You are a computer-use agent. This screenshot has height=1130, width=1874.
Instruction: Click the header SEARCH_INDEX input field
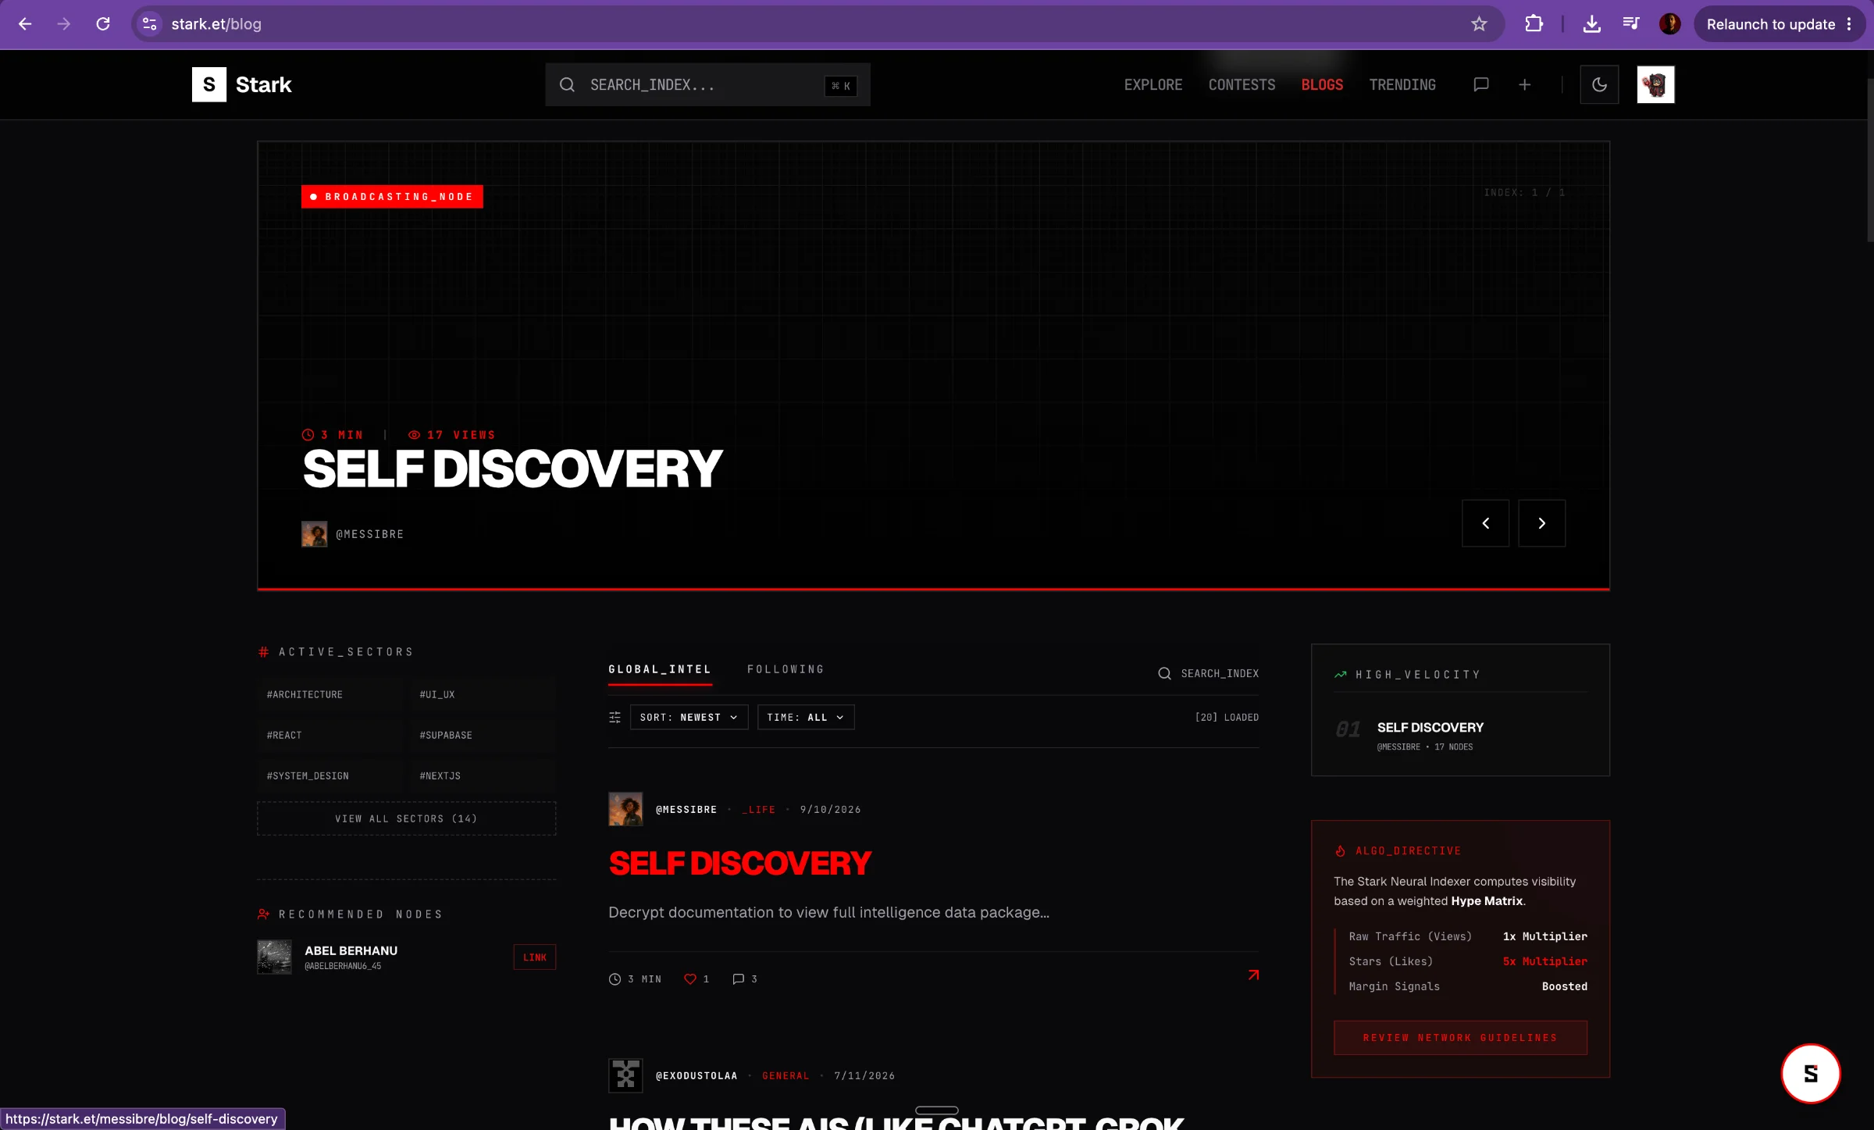tap(707, 84)
